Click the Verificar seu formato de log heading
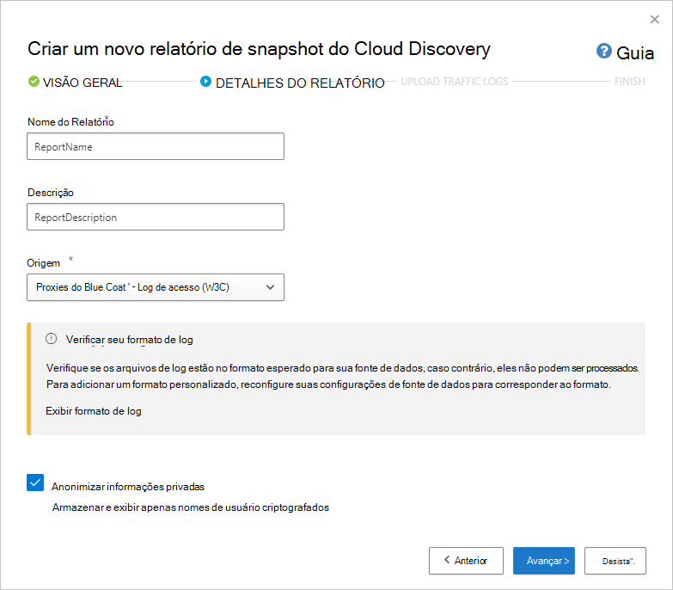The height and width of the screenshot is (590, 673). (129, 340)
